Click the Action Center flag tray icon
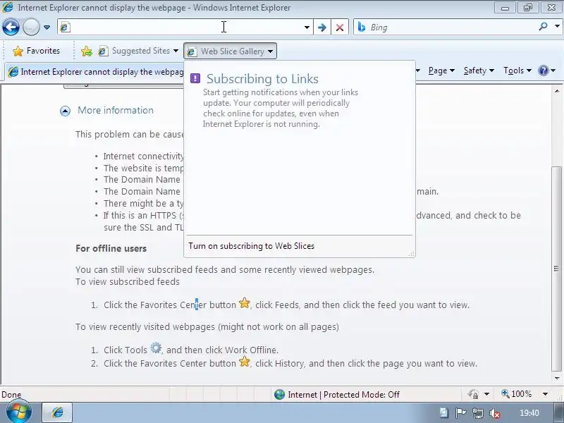This screenshot has width=564, height=423. pyautogui.click(x=461, y=413)
